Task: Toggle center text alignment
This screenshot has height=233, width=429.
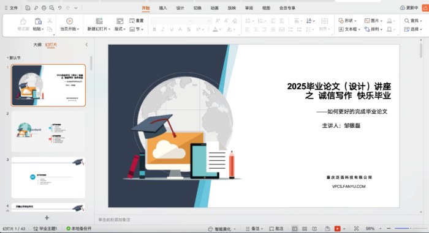Action: (256, 29)
